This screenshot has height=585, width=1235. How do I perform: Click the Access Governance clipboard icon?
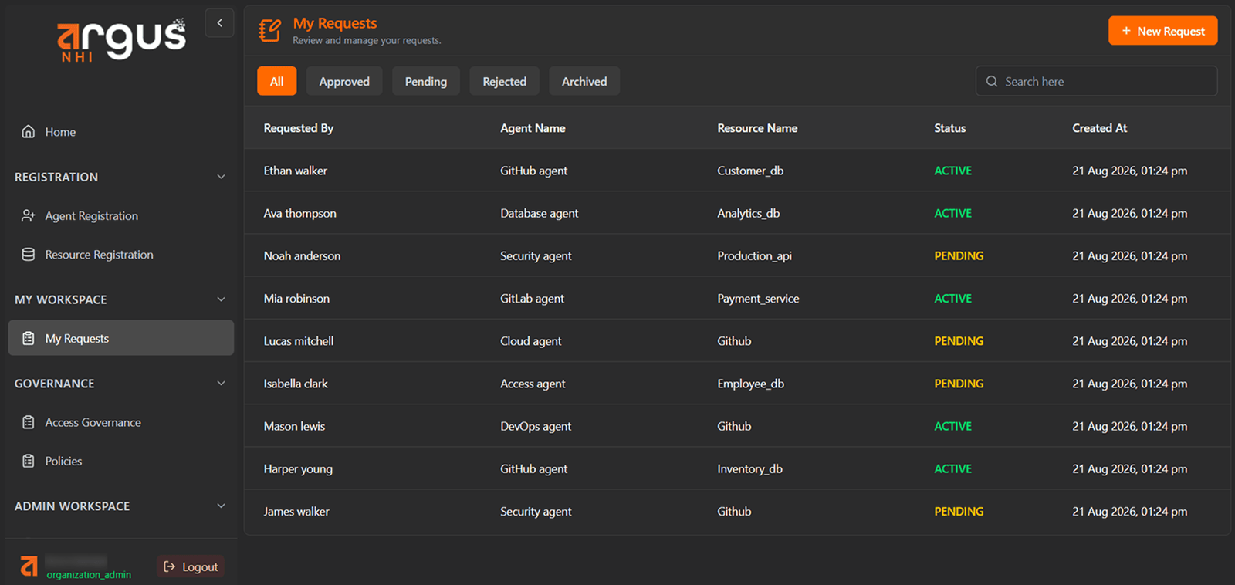(29, 422)
